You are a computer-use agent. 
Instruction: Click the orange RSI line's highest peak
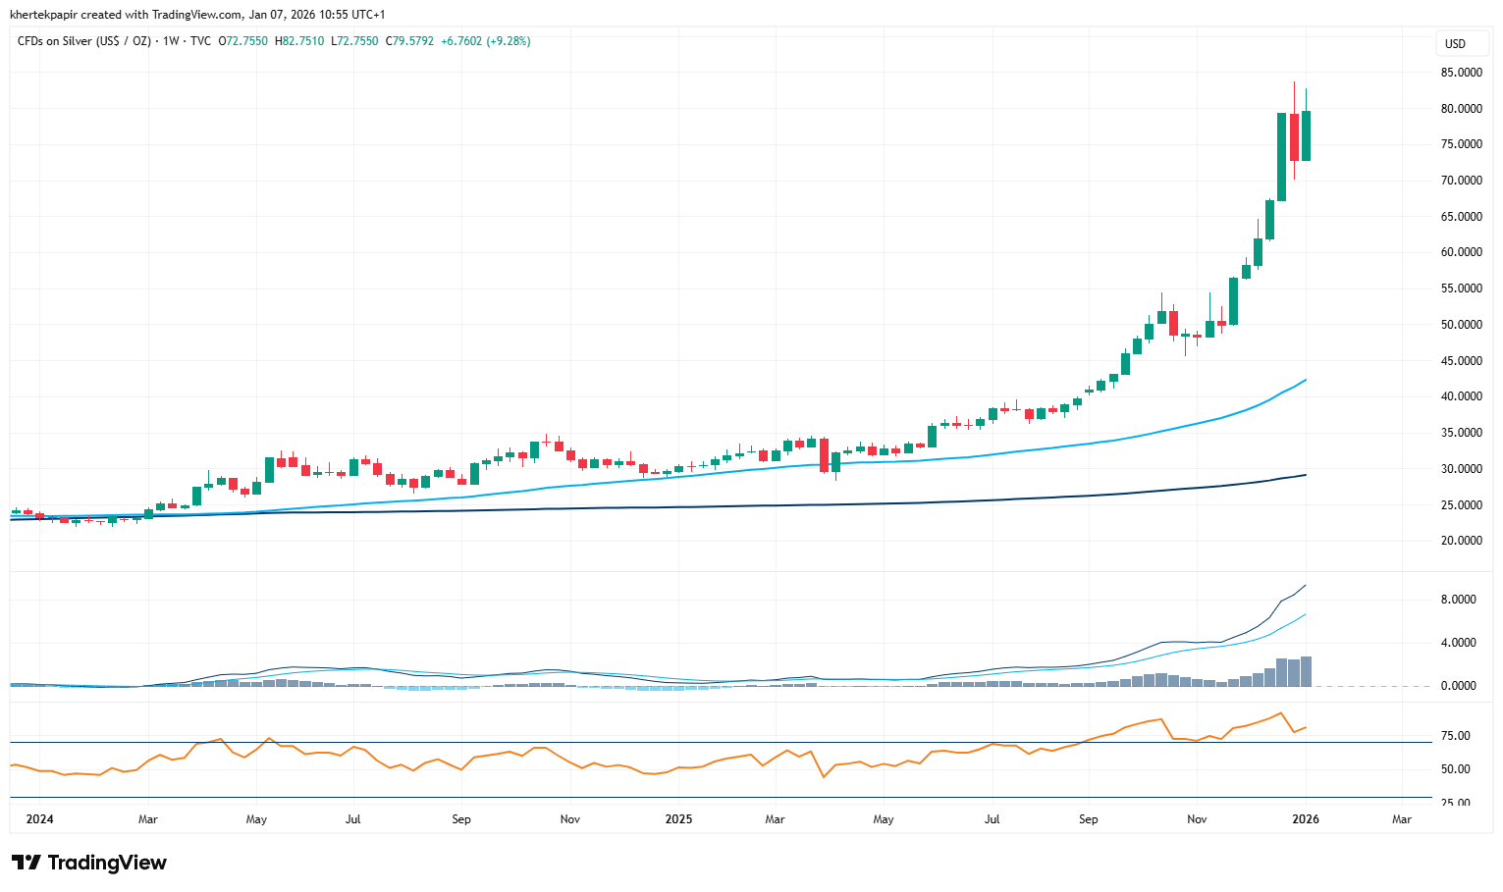click(x=1280, y=713)
